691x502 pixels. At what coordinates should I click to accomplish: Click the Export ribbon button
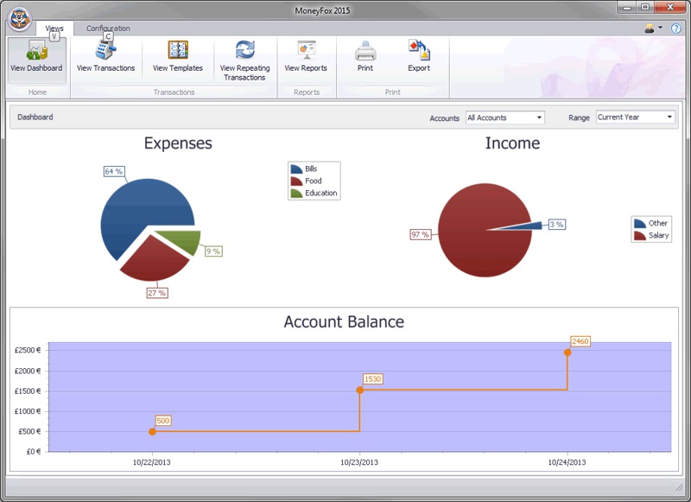click(x=419, y=56)
